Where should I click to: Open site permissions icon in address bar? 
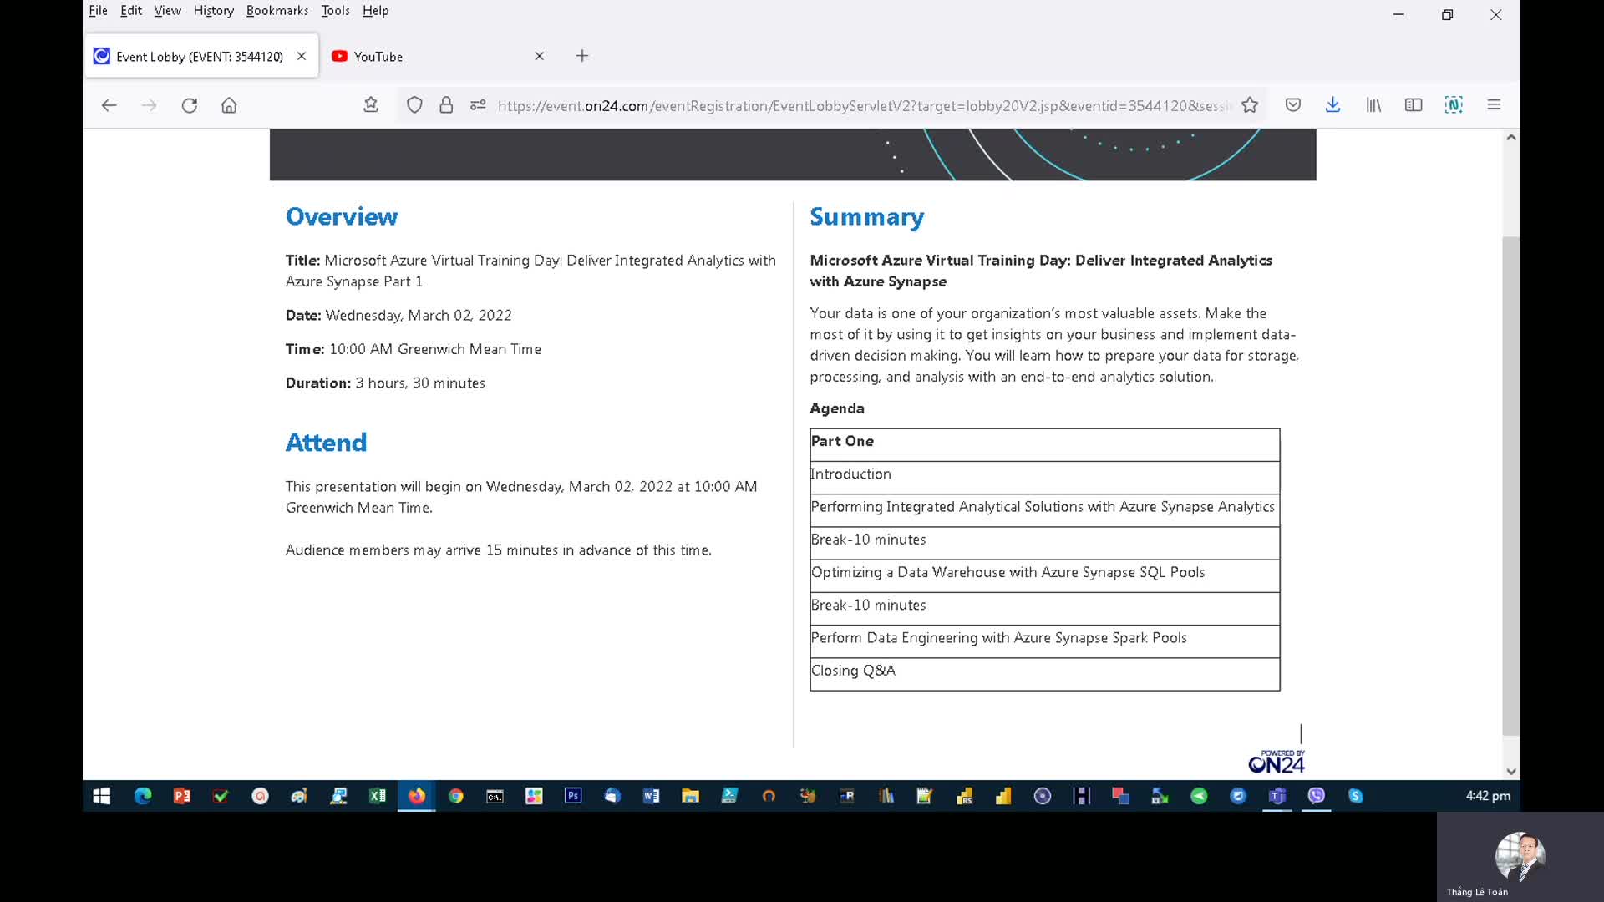tap(478, 105)
